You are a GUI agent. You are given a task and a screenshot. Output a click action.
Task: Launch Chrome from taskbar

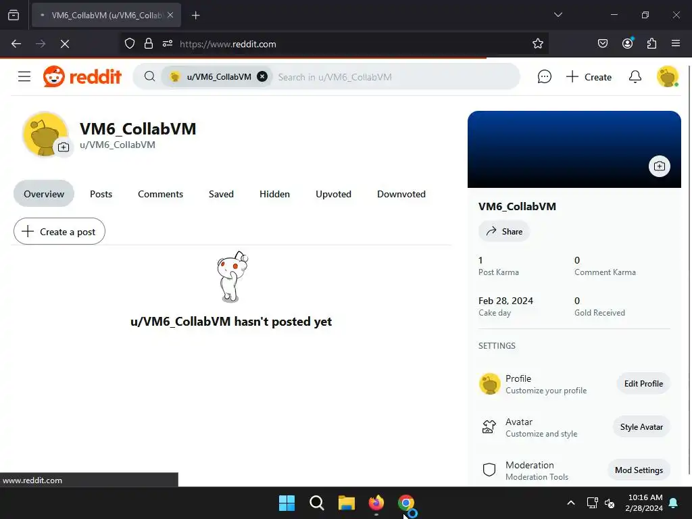click(x=406, y=503)
